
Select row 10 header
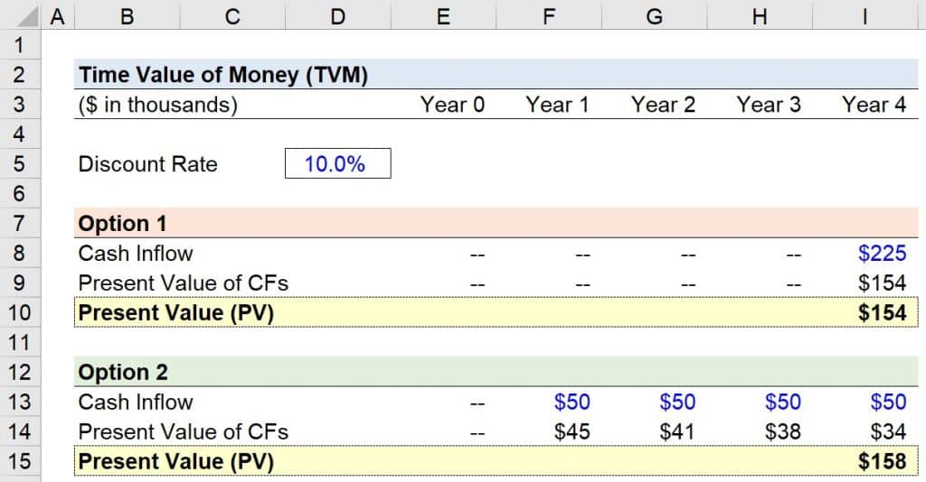pos(20,312)
